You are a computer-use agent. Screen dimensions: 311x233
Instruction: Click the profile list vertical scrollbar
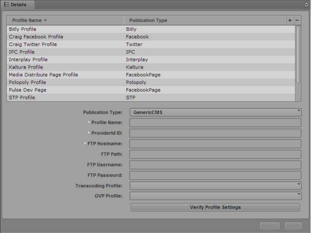(x=298, y=55)
